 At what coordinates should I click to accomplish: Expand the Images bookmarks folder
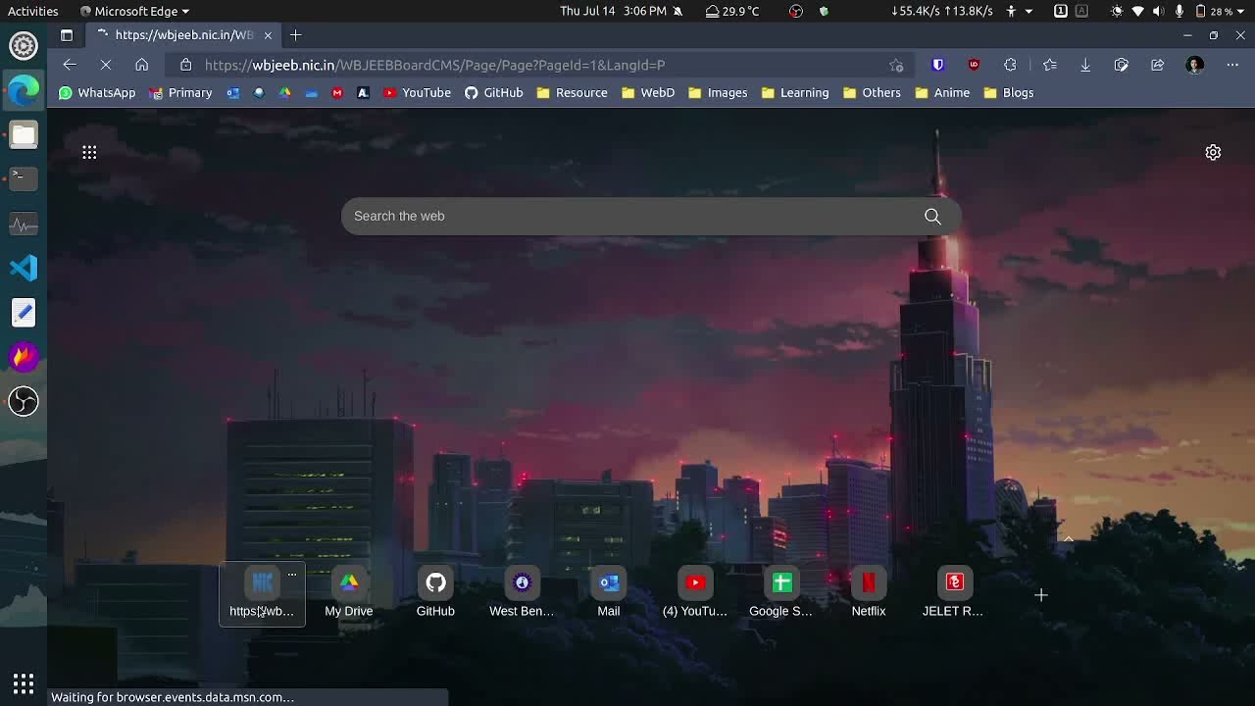tap(718, 93)
